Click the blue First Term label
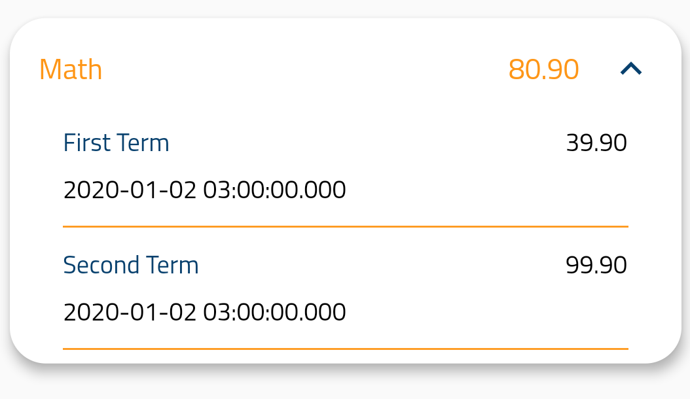The width and height of the screenshot is (690, 399). (x=116, y=143)
